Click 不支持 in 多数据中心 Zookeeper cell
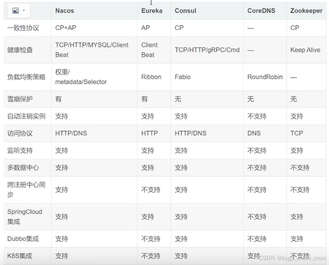The image size is (329, 265). pyautogui.click(x=300, y=168)
